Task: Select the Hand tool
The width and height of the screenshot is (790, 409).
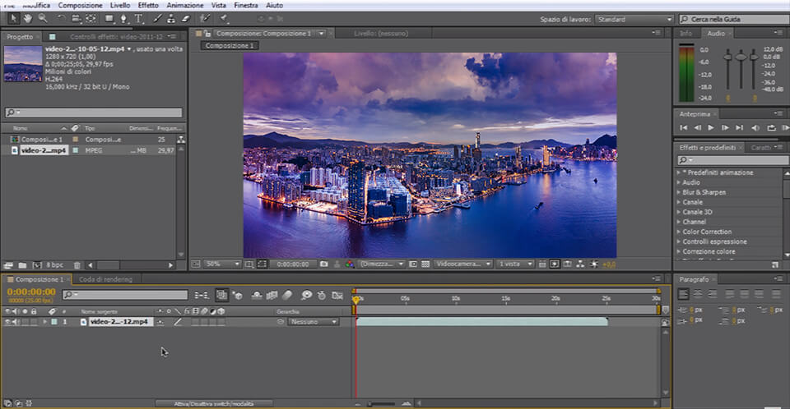Action: tap(28, 19)
